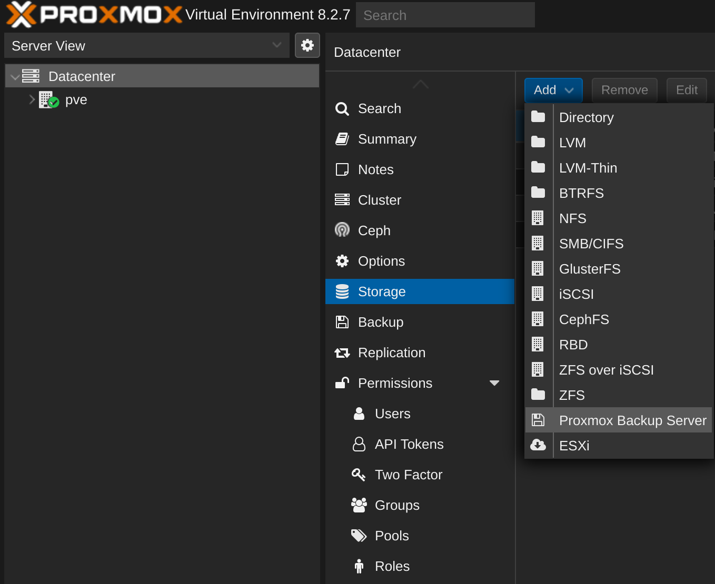This screenshot has width=715, height=584.
Task: Select the pve node label
Action: pos(76,100)
